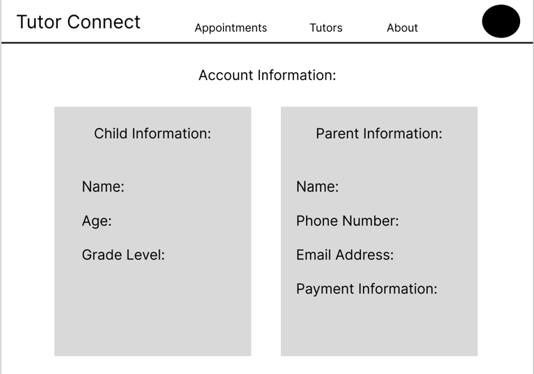Click the black profile avatar circle
The image size is (534, 374).
coord(501,21)
